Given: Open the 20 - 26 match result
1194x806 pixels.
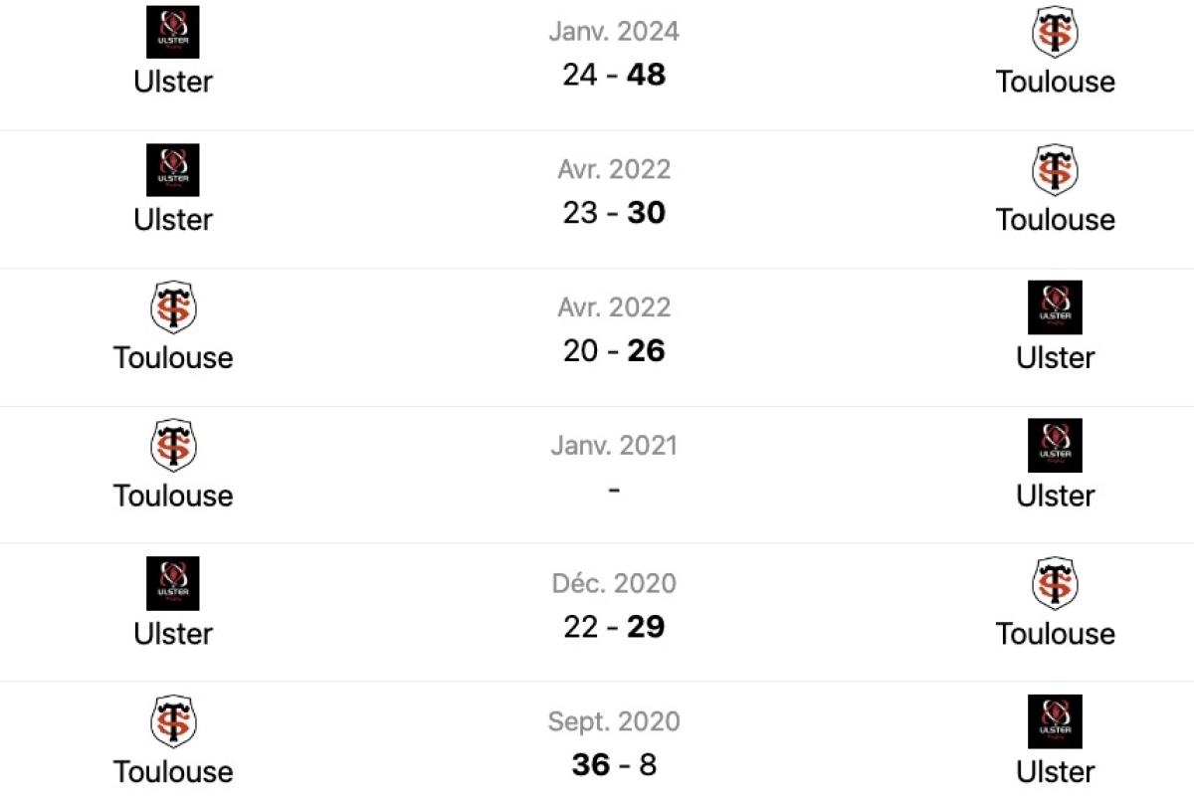Looking at the screenshot, I should 614,350.
